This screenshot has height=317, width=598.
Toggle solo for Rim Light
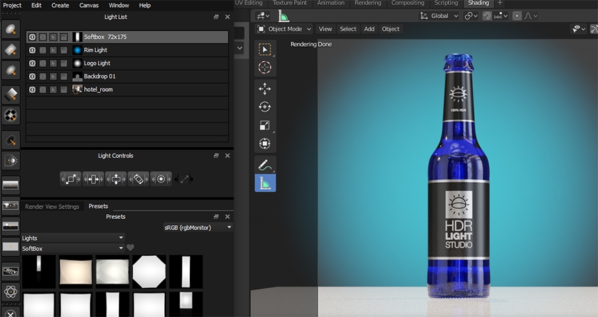pos(42,50)
